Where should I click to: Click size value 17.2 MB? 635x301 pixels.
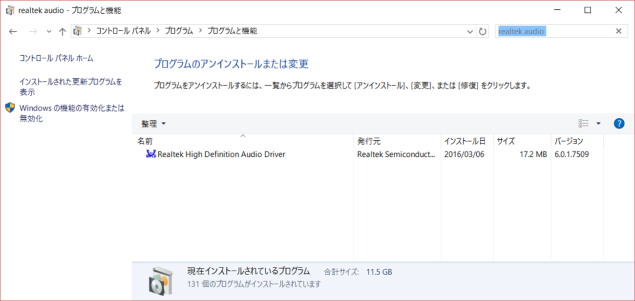pos(533,154)
